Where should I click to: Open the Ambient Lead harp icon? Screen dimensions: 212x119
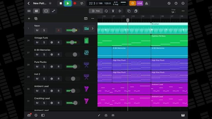86,89
